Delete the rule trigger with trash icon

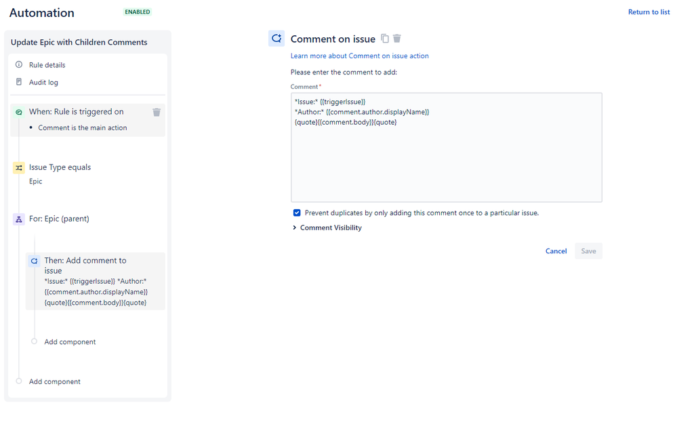click(157, 112)
